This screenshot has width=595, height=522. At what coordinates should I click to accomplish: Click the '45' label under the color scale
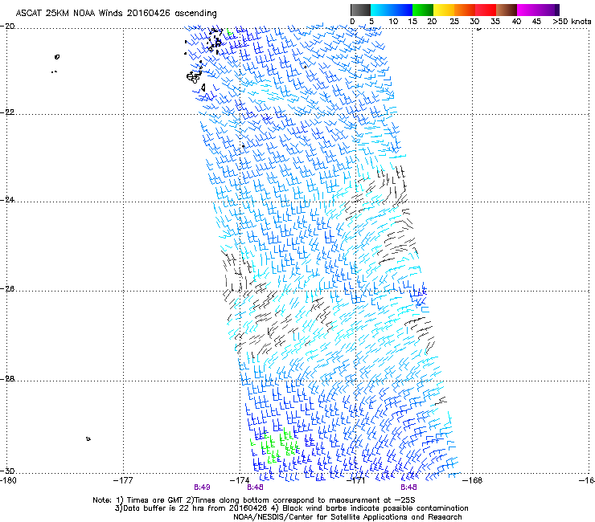coord(536,22)
